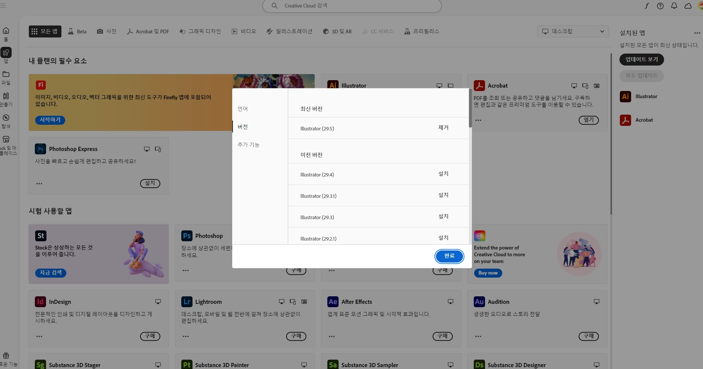
Task: Click the Firefly 'Fi' app icon
Action: (x=41, y=85)
